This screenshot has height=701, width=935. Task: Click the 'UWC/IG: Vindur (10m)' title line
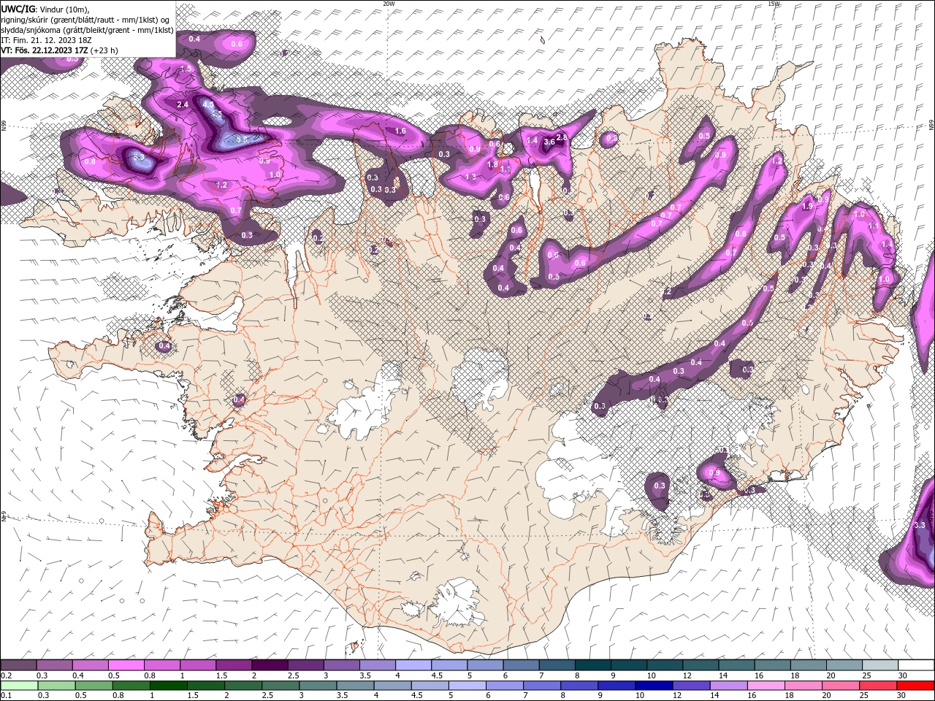tap(45, 9)
